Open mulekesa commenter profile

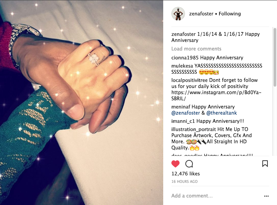(x=182, y=66)
